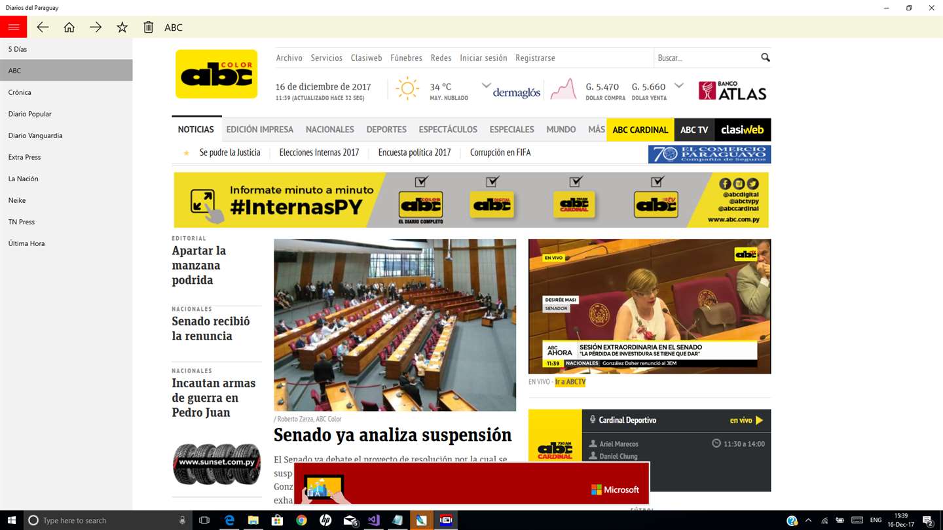Open the Action Center notifications icon
Image resolution: width=943 pixels, height=530 pixels.
pyautogui.click(x=927, y=520)
